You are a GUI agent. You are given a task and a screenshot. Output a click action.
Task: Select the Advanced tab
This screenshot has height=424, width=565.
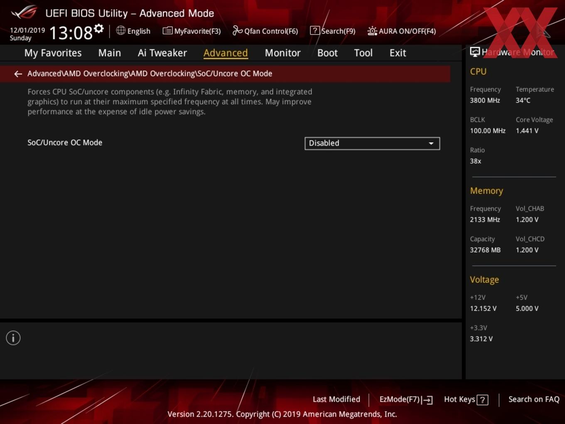click(226, 53)
